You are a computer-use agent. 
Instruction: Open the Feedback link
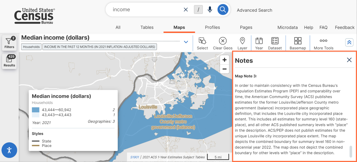[x=345, y=27]
